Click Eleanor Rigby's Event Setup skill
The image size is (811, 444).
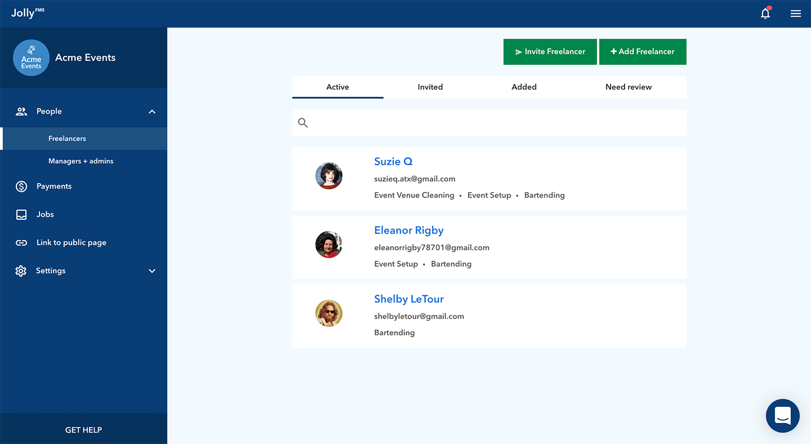396,264
